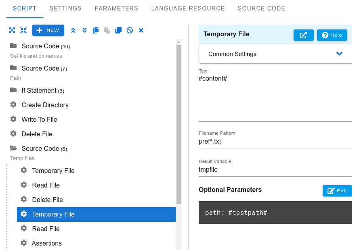Move selected step down with double-chevron icon
This screenshot has width=359, height=250.
[x=84, y=30]
